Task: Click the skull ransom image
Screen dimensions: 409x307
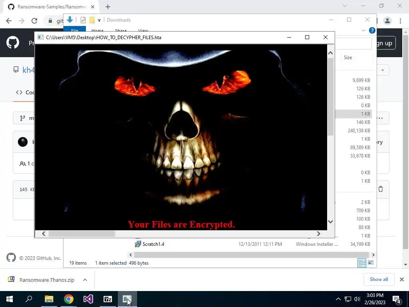Action: (x=181, y=131)
